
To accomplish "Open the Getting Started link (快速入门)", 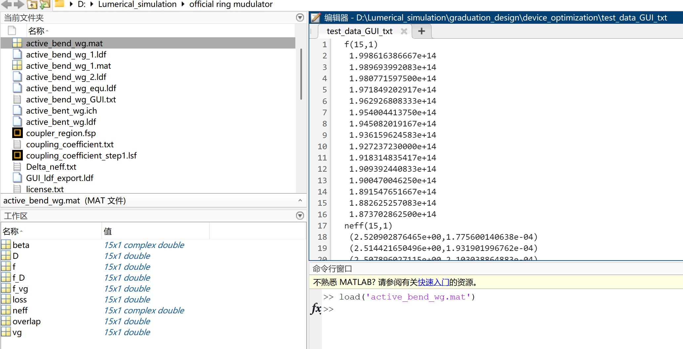I will 433,282.
